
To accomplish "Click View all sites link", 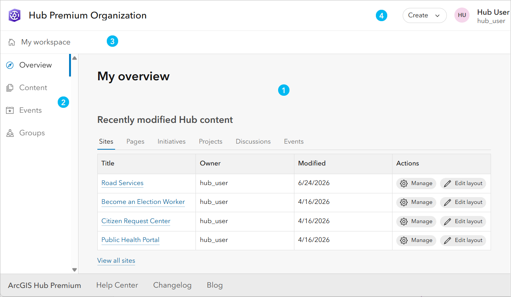I will 116,261.
